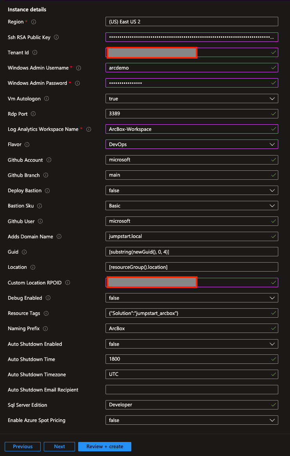This screenshot has height=456, width=290.
Task: Click info icon next to Bastion Sku
Action: (39, 206)
